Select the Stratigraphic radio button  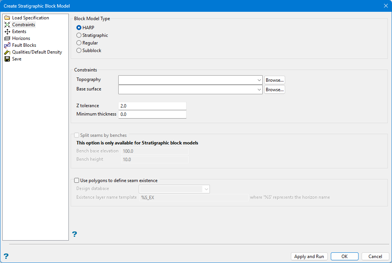[x=79, y=35]
